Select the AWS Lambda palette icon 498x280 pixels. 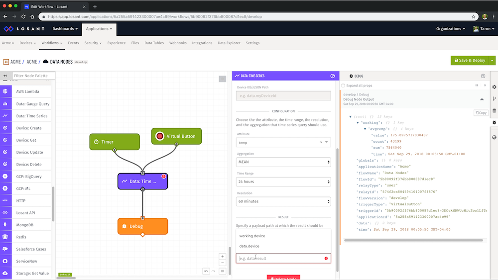pos(5,92)
